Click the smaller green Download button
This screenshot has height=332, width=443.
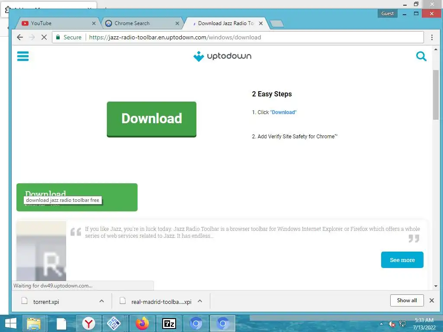(77, 197)
